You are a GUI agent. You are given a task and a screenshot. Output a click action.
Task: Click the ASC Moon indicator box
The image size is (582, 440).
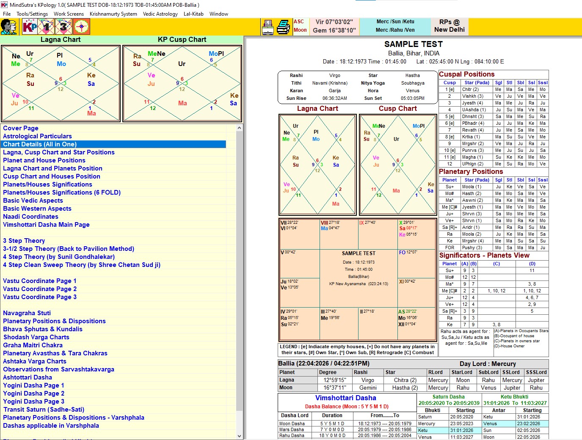(300, 26)
